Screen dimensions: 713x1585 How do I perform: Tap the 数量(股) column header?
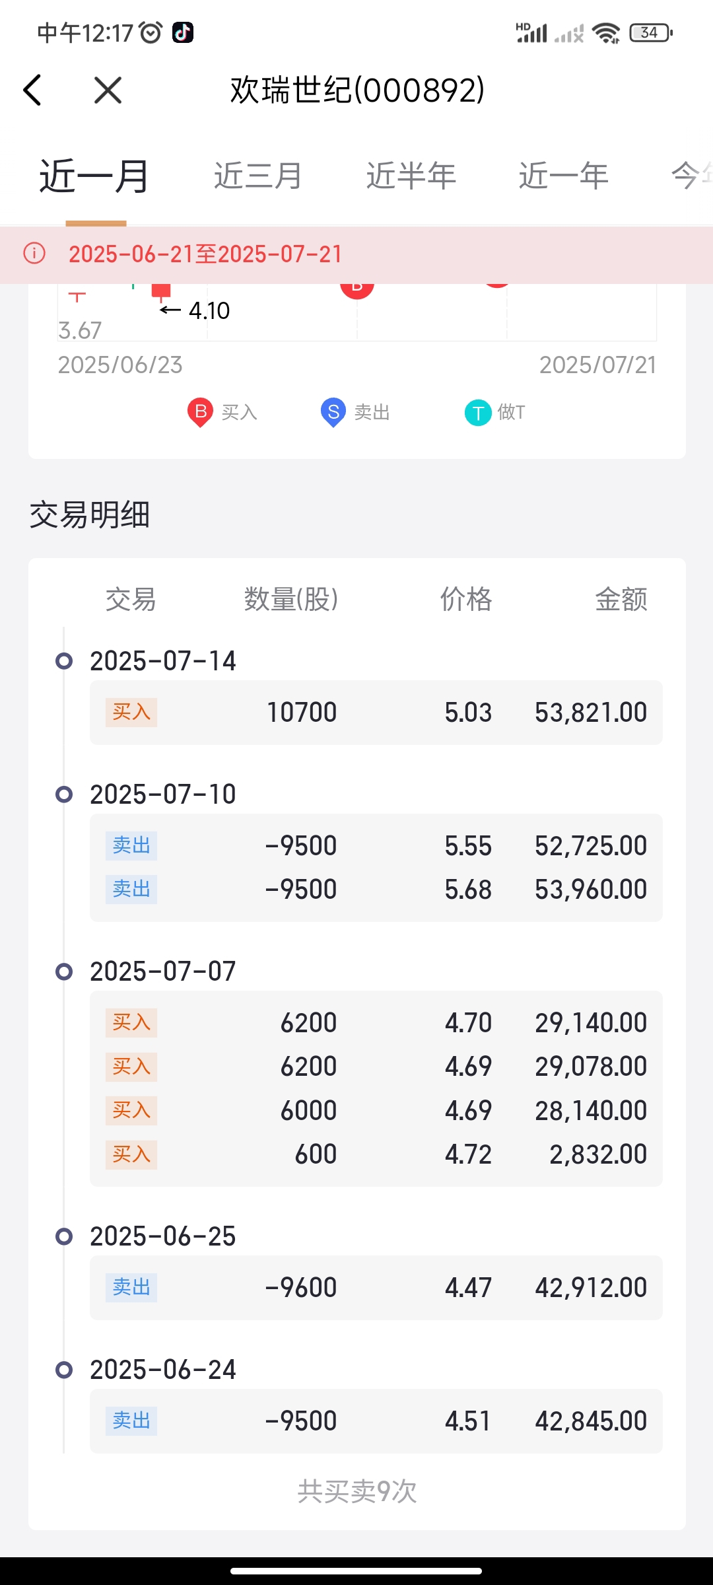tap(291, 600)
